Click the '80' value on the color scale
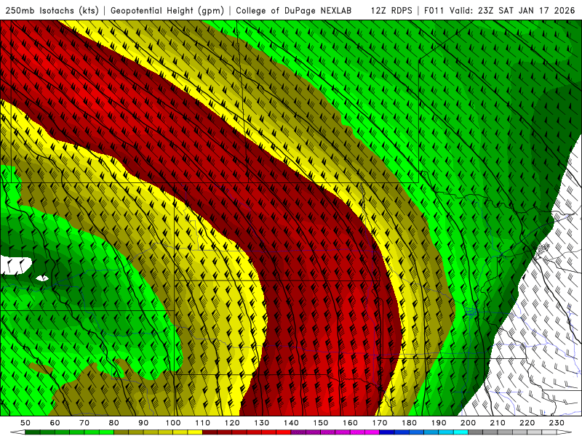Image resolution: width=582 pixels, height=436 pixels. (113, 423)
